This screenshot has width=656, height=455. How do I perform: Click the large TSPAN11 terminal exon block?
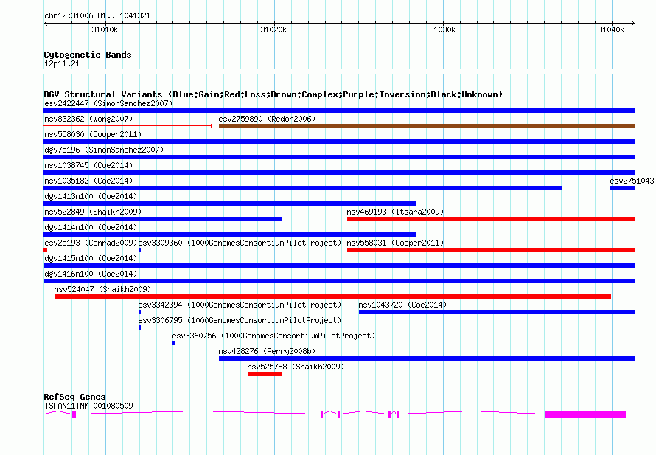click(x=585, y=414)
